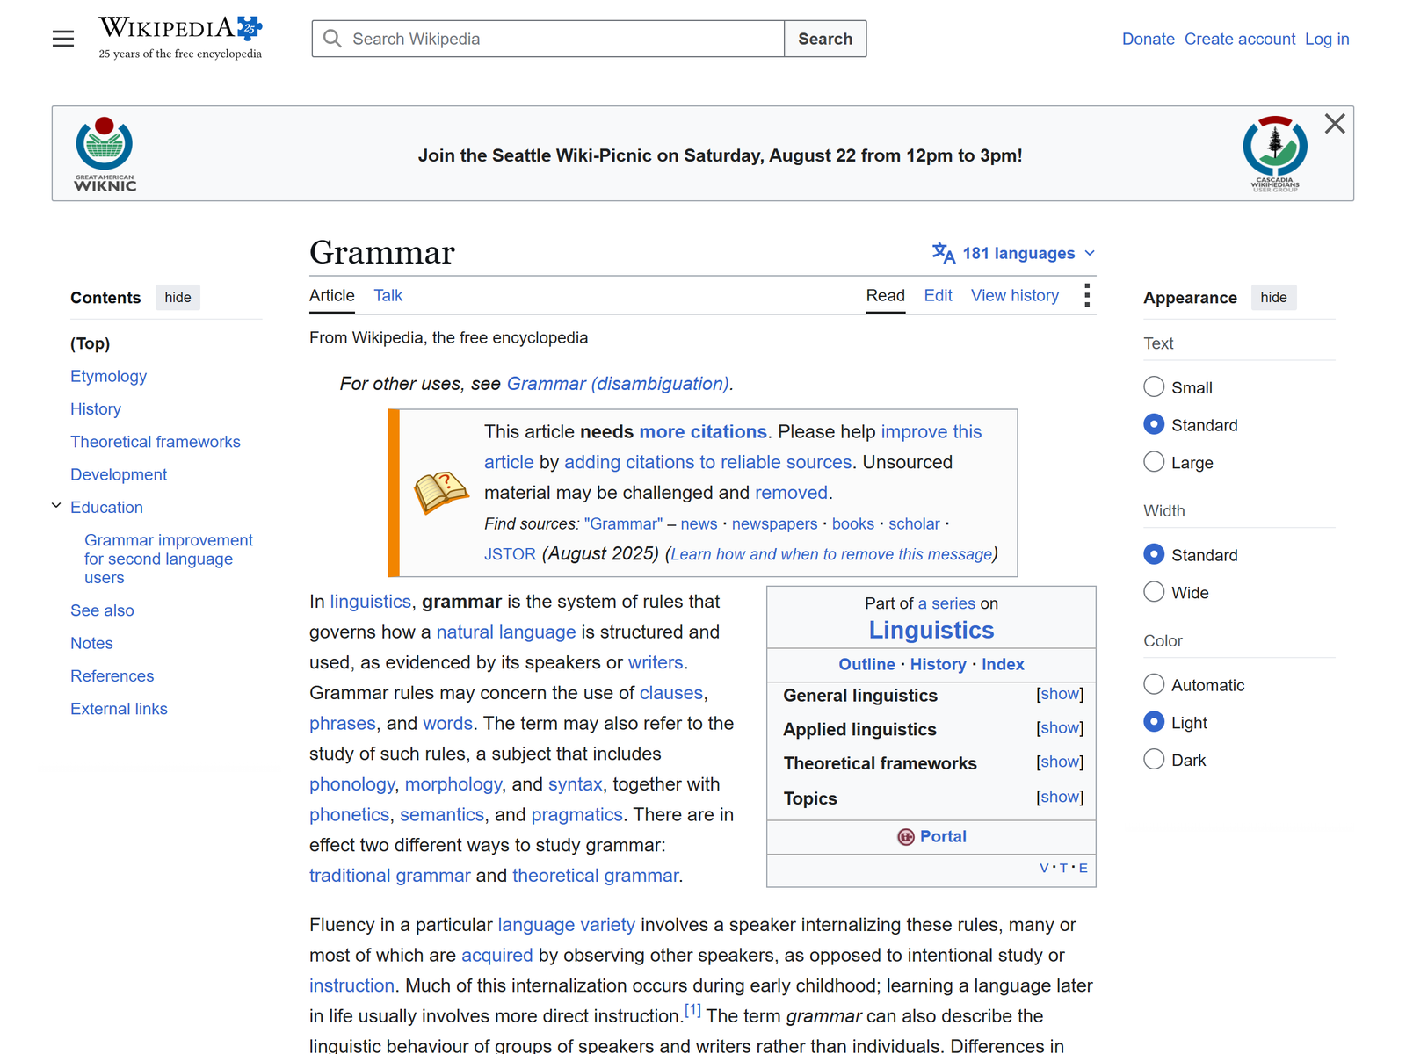Click the search magnifier icon

pos(332,39)
